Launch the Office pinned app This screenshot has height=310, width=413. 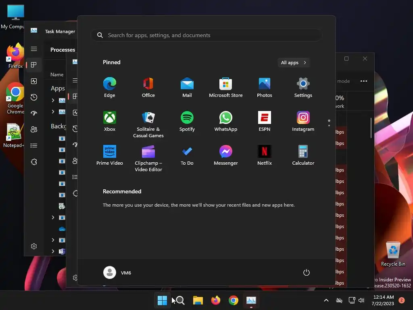click(148, 88)
